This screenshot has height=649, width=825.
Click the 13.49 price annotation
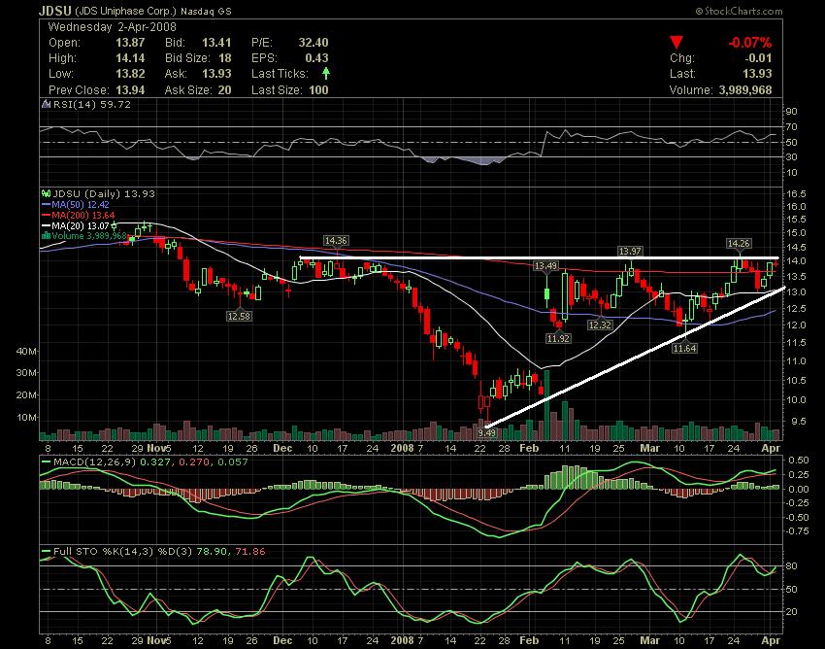click(x=545, y=266)
